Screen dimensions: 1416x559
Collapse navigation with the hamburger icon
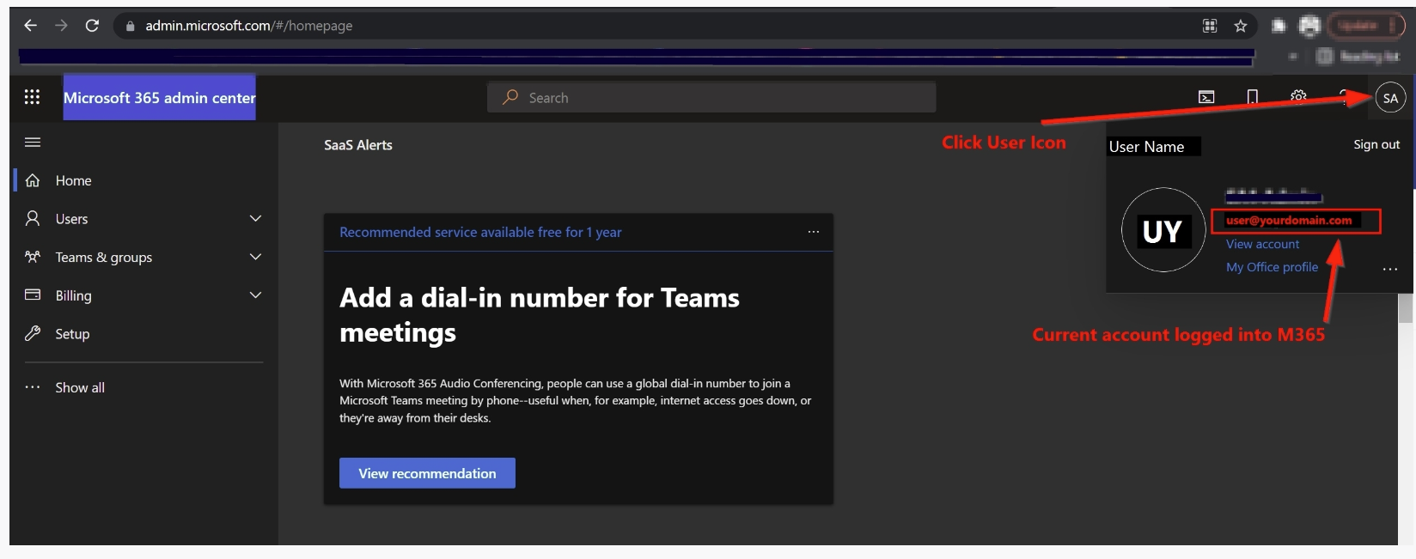coord(33,143)
